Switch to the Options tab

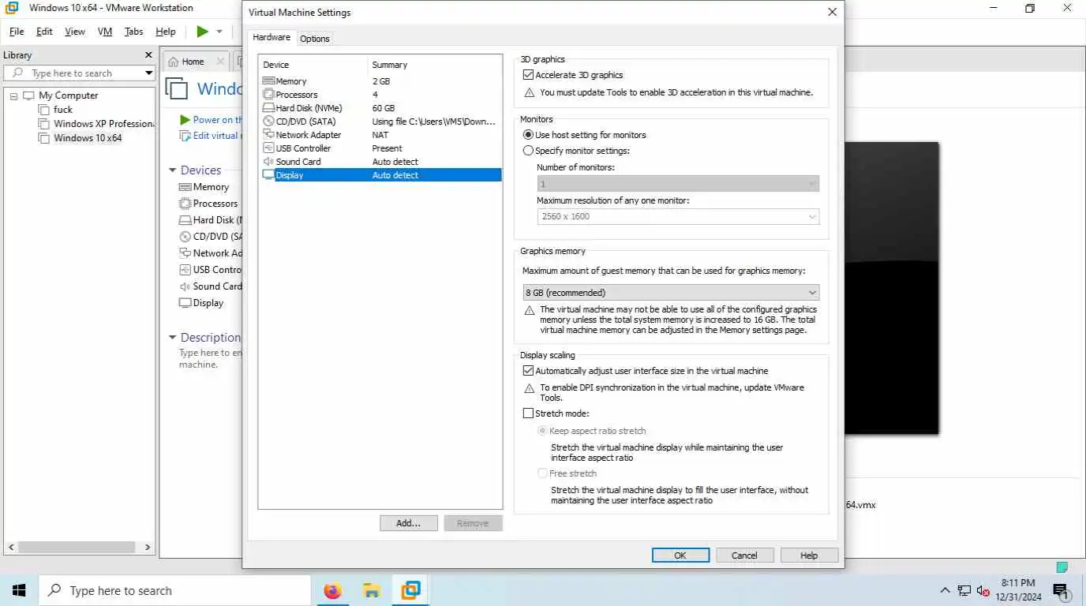pyautogui.click(x=315, y=39)
